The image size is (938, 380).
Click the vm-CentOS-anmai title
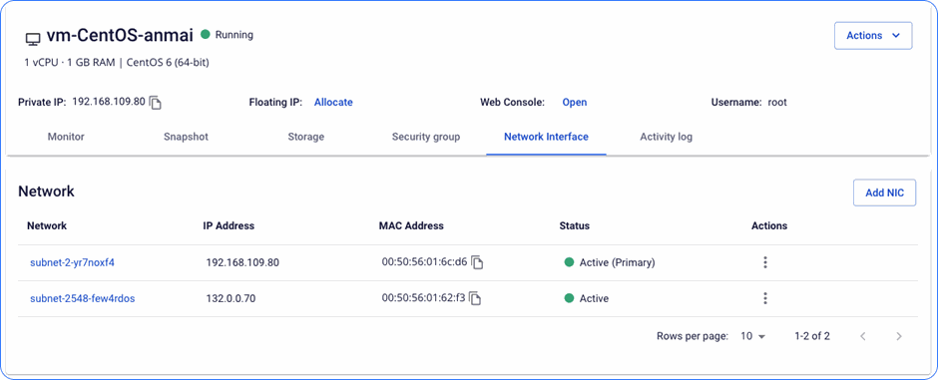(x=120, y=35)
